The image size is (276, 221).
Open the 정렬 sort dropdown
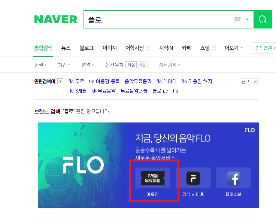[x=40, y=65]
